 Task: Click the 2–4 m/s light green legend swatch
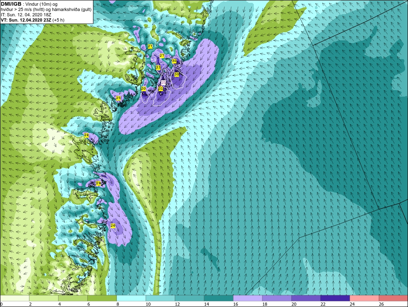point(44,298)
